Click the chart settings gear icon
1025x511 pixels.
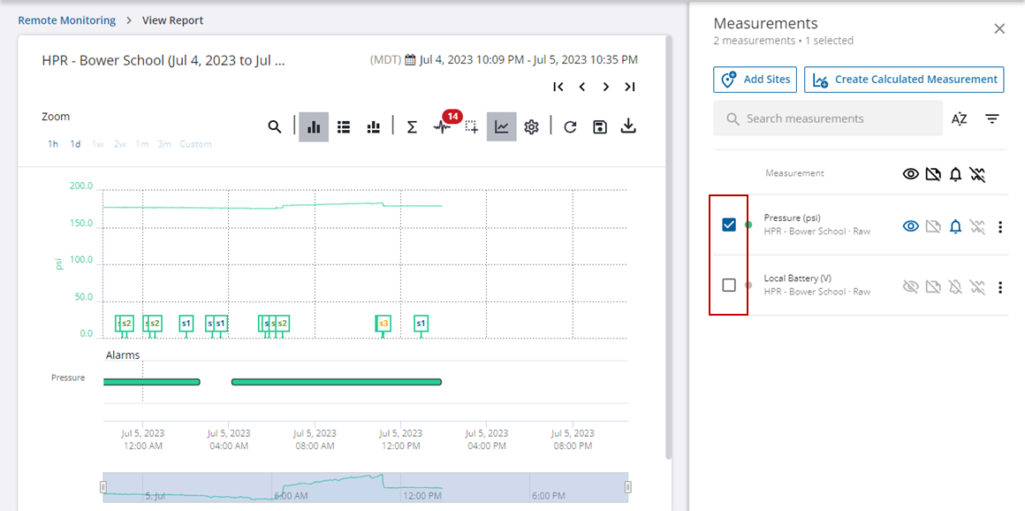click(x=531, y=127)
